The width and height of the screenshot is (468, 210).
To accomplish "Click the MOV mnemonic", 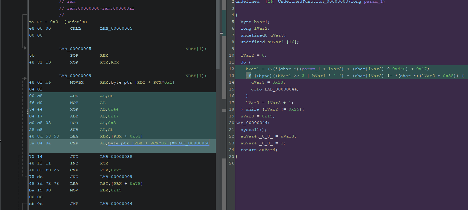I will click(x=74, y=190).
